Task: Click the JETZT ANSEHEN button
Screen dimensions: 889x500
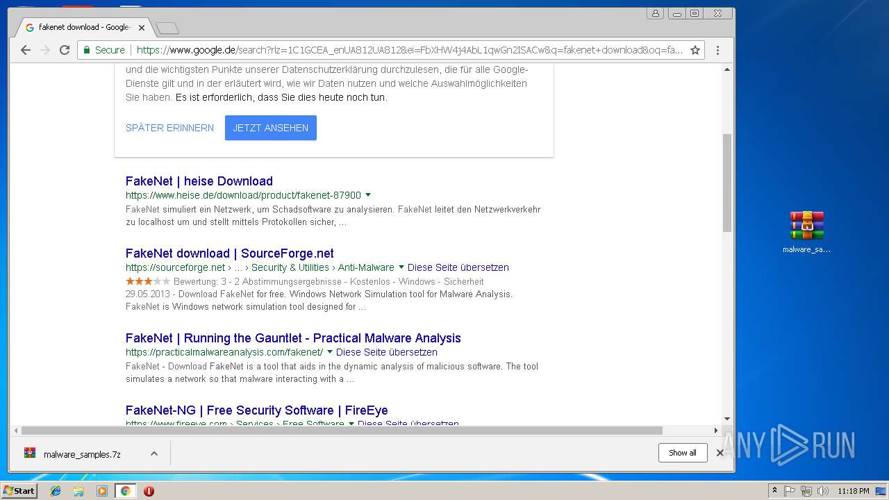Action: click(x=271, y=128)
